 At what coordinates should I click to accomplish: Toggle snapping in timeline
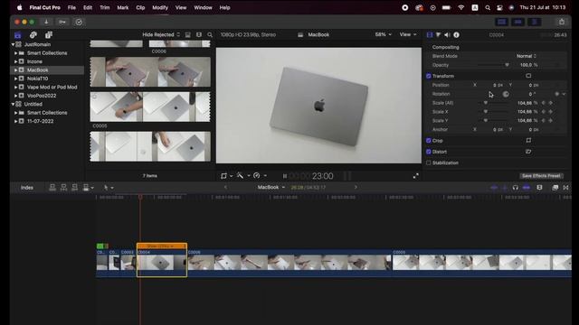(527, 188)
